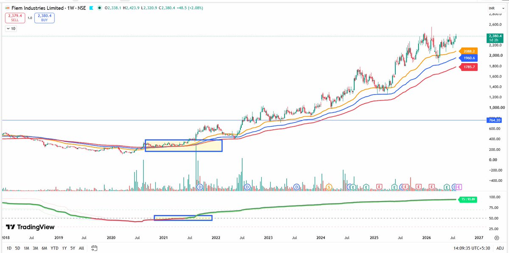Click the 100.00 indicator axis label
The height and width of the screenshot is (253, 509).
pos(495,197)
